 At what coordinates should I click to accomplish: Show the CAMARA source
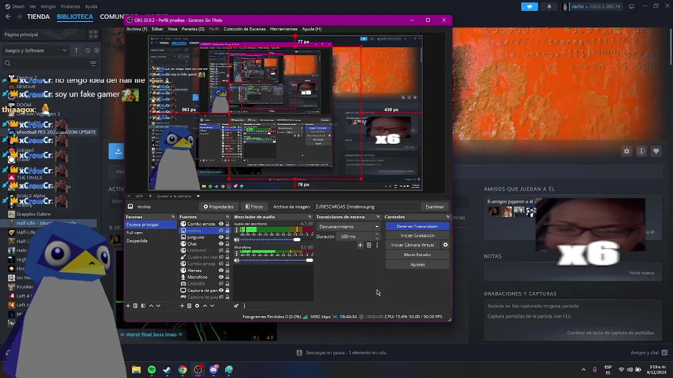tap(221, 283)
